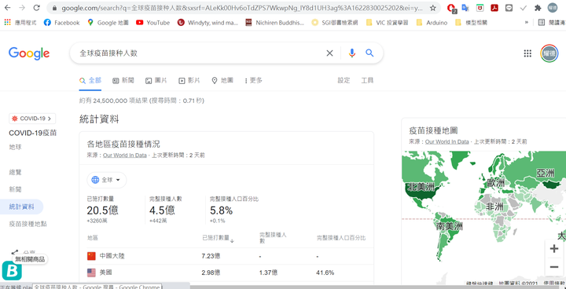566x289 pixels.
Task: Open the Nichiren Buddhism bookmark
Action: [x=274, y=22]
